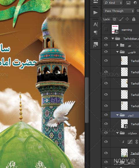The width and height of the screenshot is (139, 168).
Task: Click thumbnail of layer directly above کبوتر
Action: click(124, 106)
